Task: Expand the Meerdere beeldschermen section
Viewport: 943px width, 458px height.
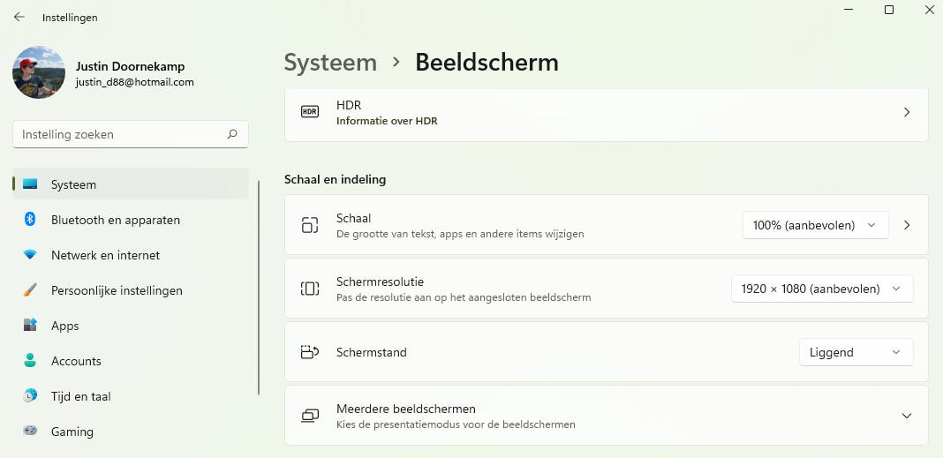Action: coord(906,416)
